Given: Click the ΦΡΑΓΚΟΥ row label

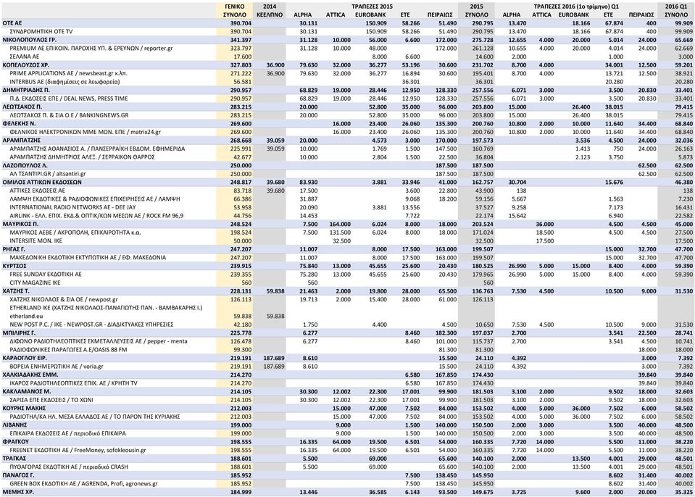Looking at the screenshot, I should point(15,442).
